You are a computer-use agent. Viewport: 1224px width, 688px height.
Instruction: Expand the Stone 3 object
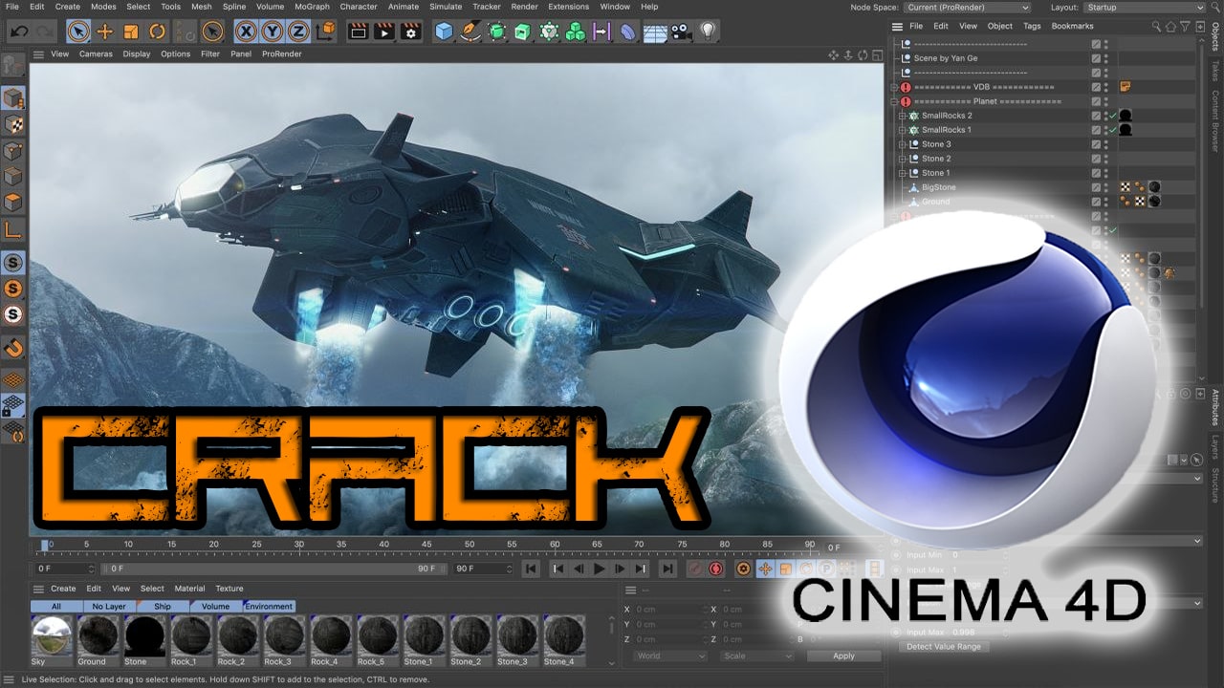[902, 144]
